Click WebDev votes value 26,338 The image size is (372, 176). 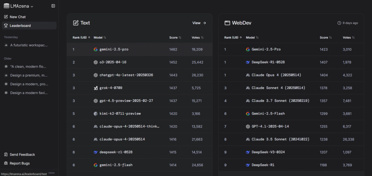pyautogui.click(x=348, y=139)
